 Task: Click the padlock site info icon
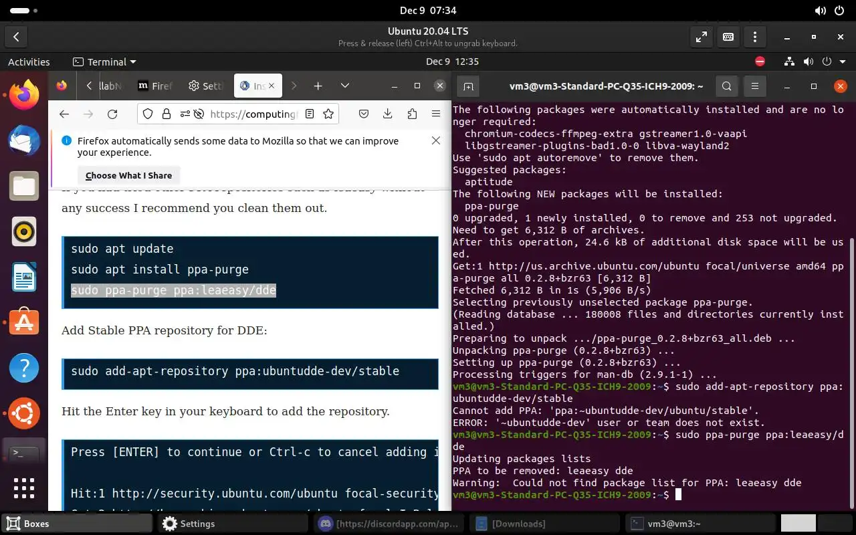click(x=166, y=114)
